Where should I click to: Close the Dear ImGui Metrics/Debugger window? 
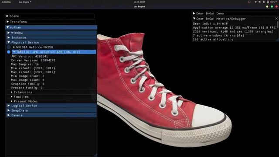click(x=276, y=18)
